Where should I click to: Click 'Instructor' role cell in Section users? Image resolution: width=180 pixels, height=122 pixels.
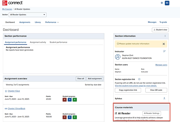[x=145, y=72]
